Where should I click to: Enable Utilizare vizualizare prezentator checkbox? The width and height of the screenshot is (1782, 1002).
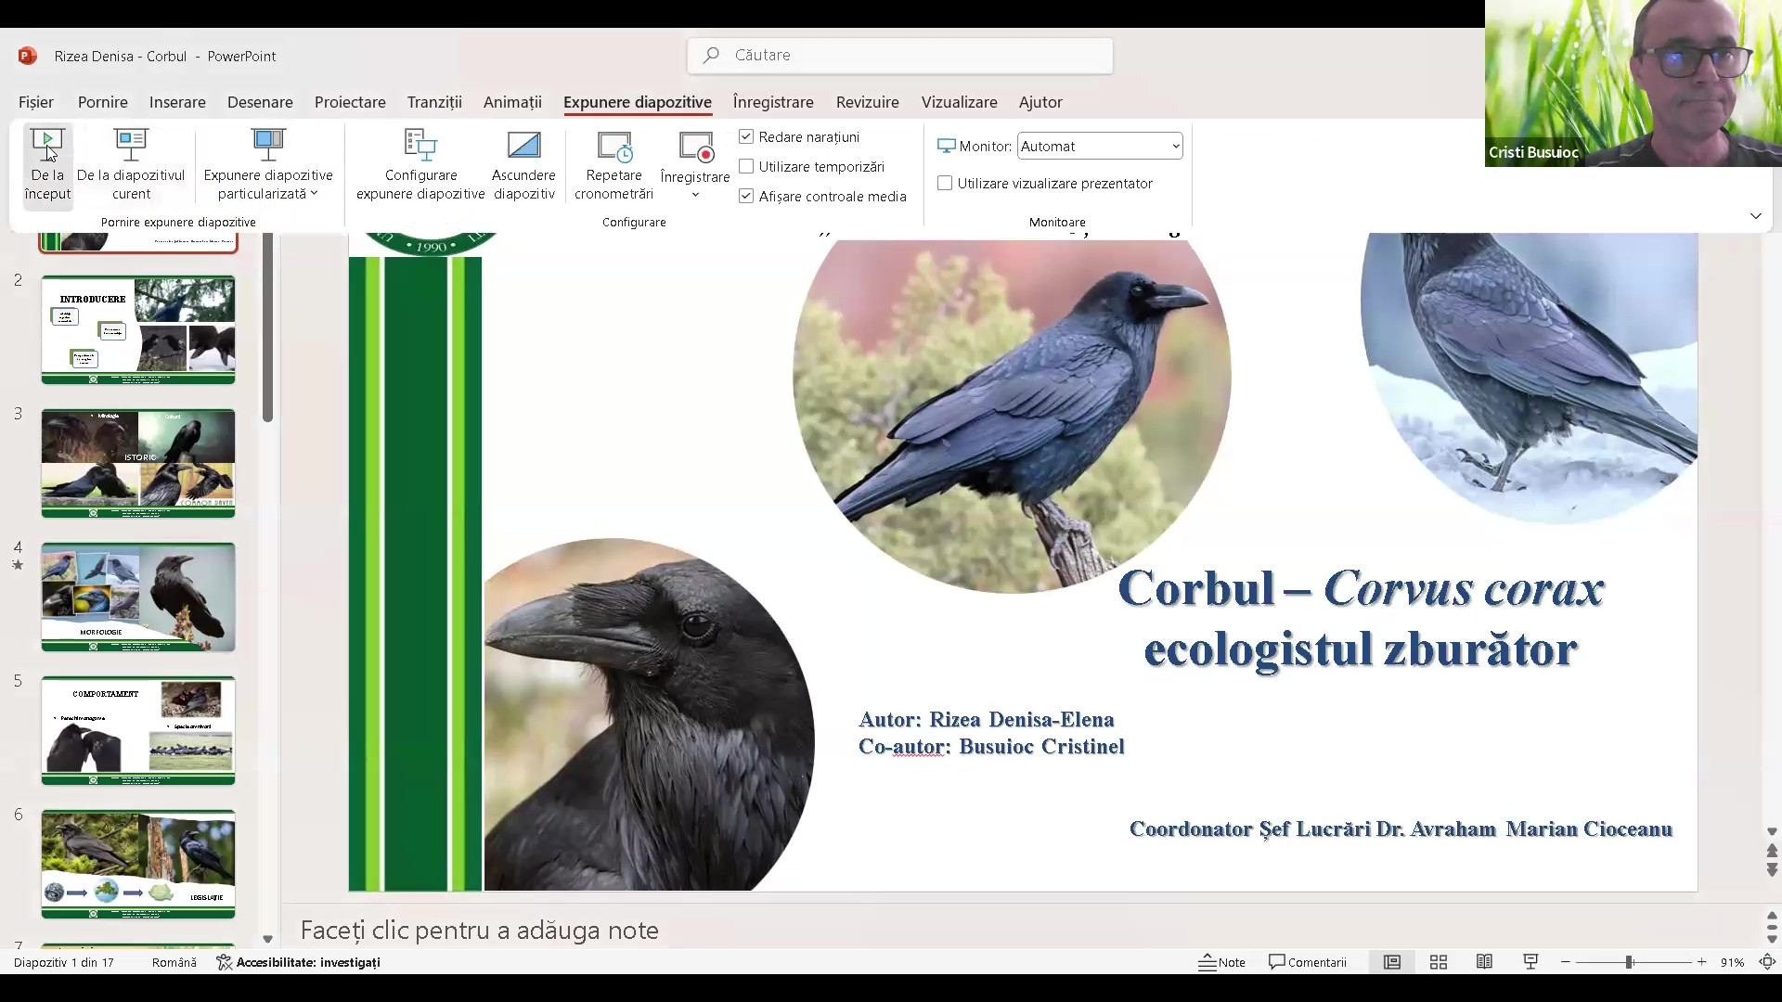pyautogui.click(x=945, y=184)
